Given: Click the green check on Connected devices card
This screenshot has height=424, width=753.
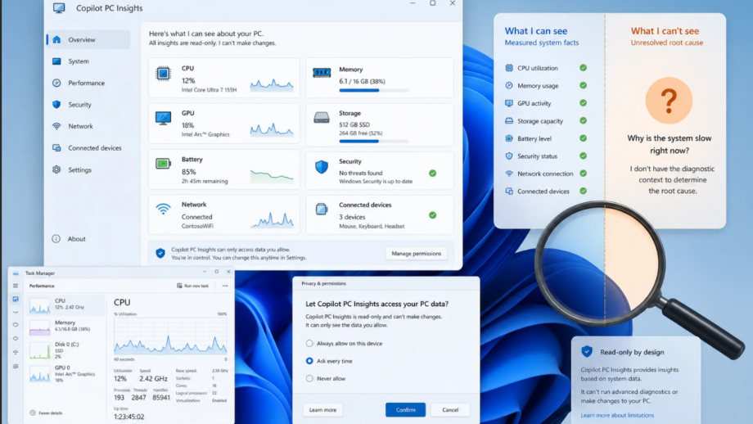Looking at the screenshot, I should click(433, 215).
